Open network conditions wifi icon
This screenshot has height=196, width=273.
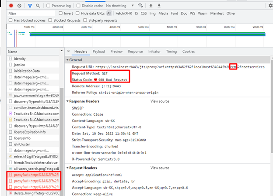pos(140,6)
